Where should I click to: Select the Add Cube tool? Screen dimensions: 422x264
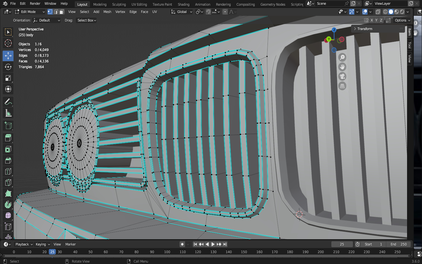pos(8,126)
